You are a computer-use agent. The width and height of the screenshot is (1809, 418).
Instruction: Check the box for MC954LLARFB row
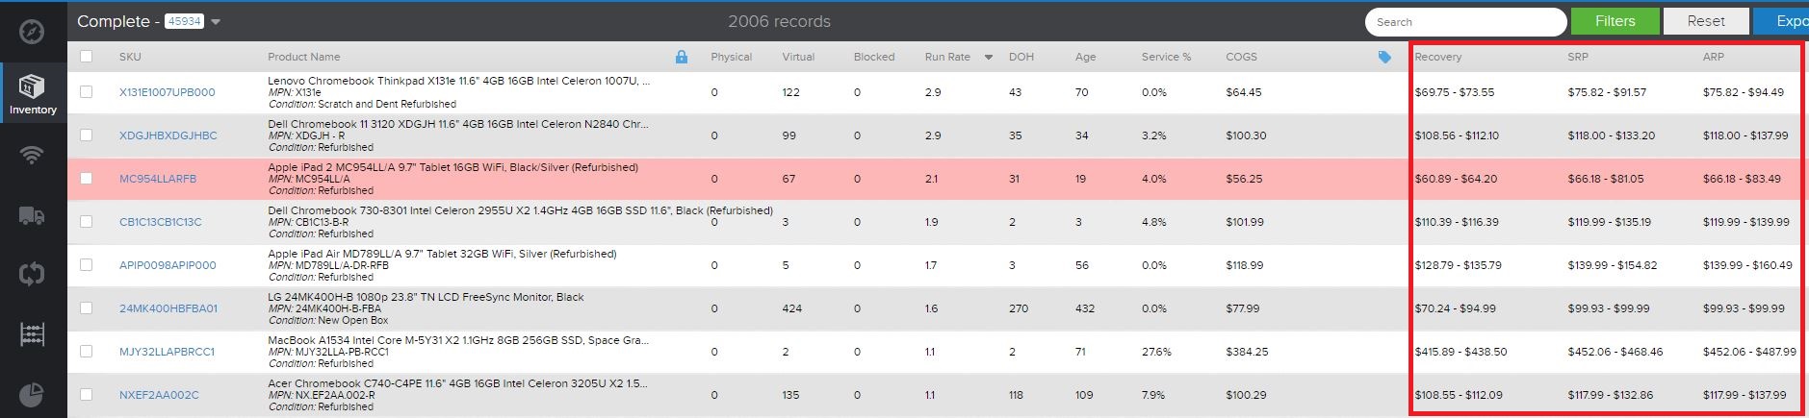coord(86,179)
